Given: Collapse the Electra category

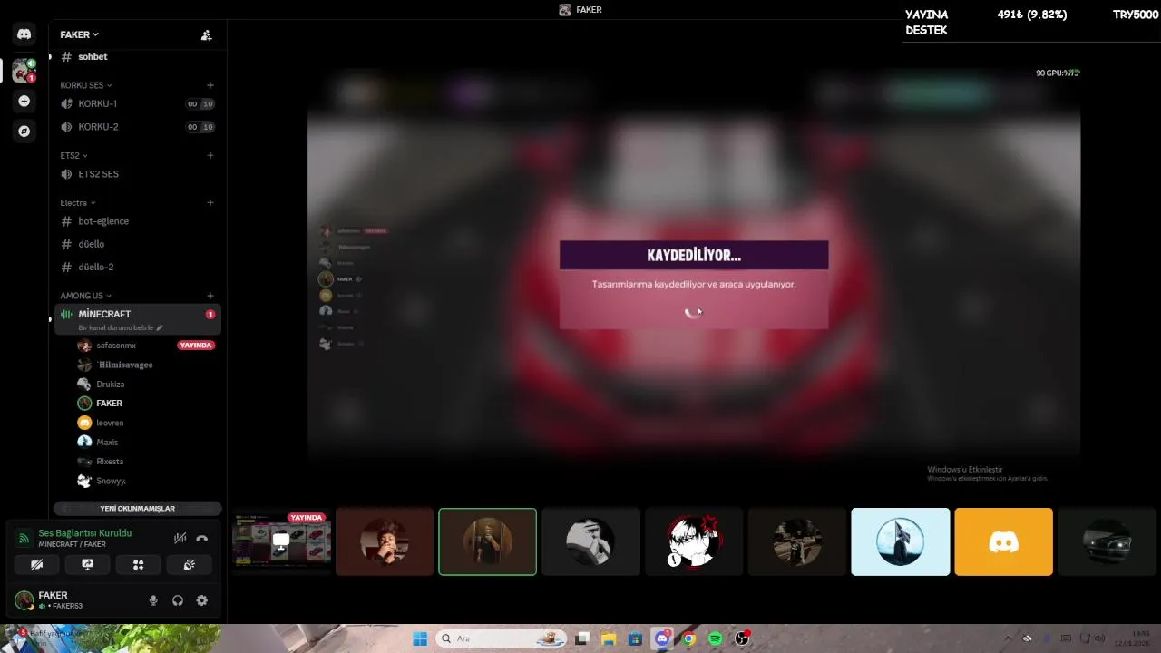Looking at the screenshot, I should pyautogui.click(x=78, y=202).
